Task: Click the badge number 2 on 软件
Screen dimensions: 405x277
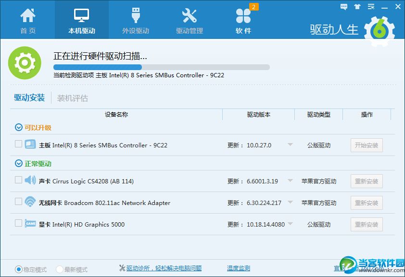Action: 253,7
